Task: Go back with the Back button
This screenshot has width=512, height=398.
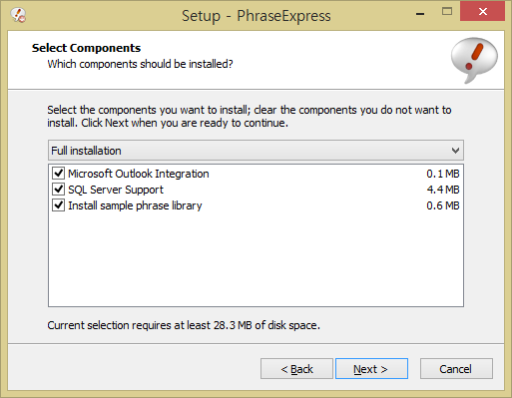Action: click(296, 368)
